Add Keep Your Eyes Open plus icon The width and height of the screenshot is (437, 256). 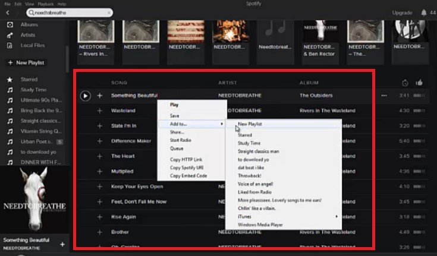tap(99, 187)
